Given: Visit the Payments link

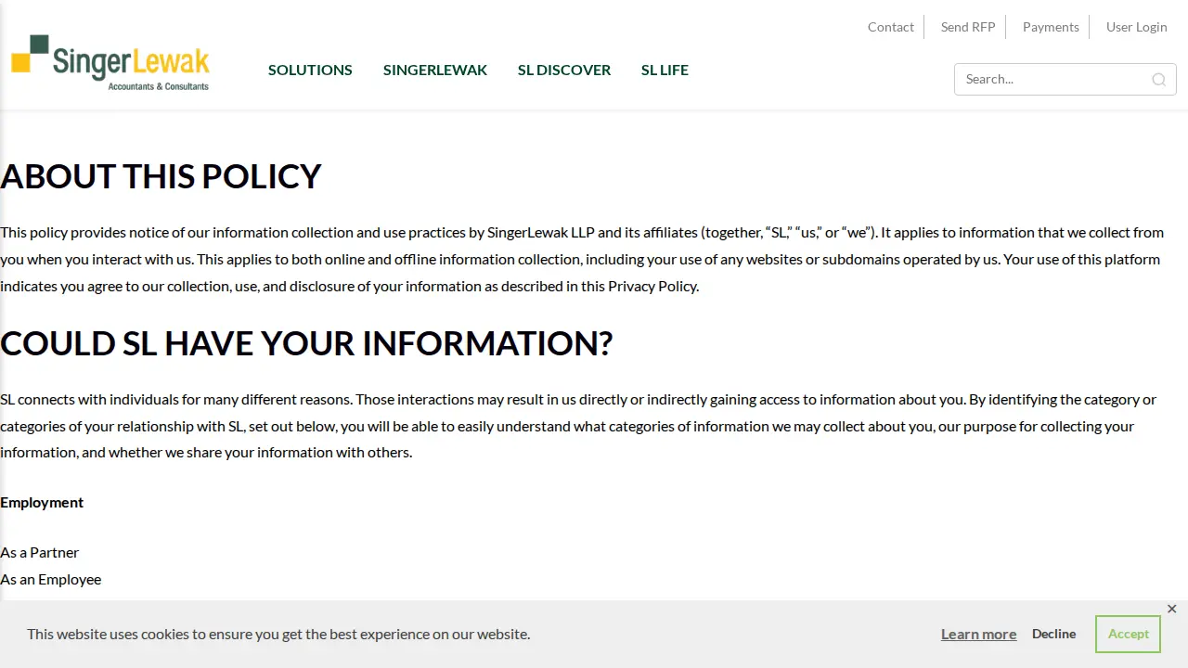Looking at the screenshot, I should point(1051,27).
